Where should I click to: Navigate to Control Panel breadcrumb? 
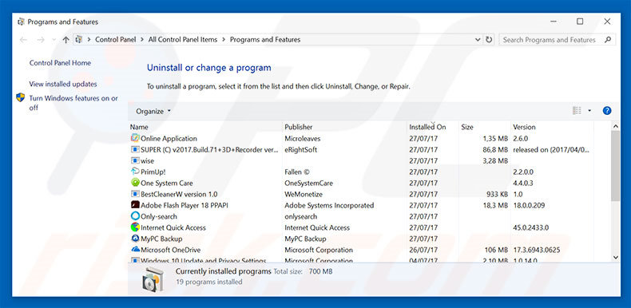(x=116, y=39)
